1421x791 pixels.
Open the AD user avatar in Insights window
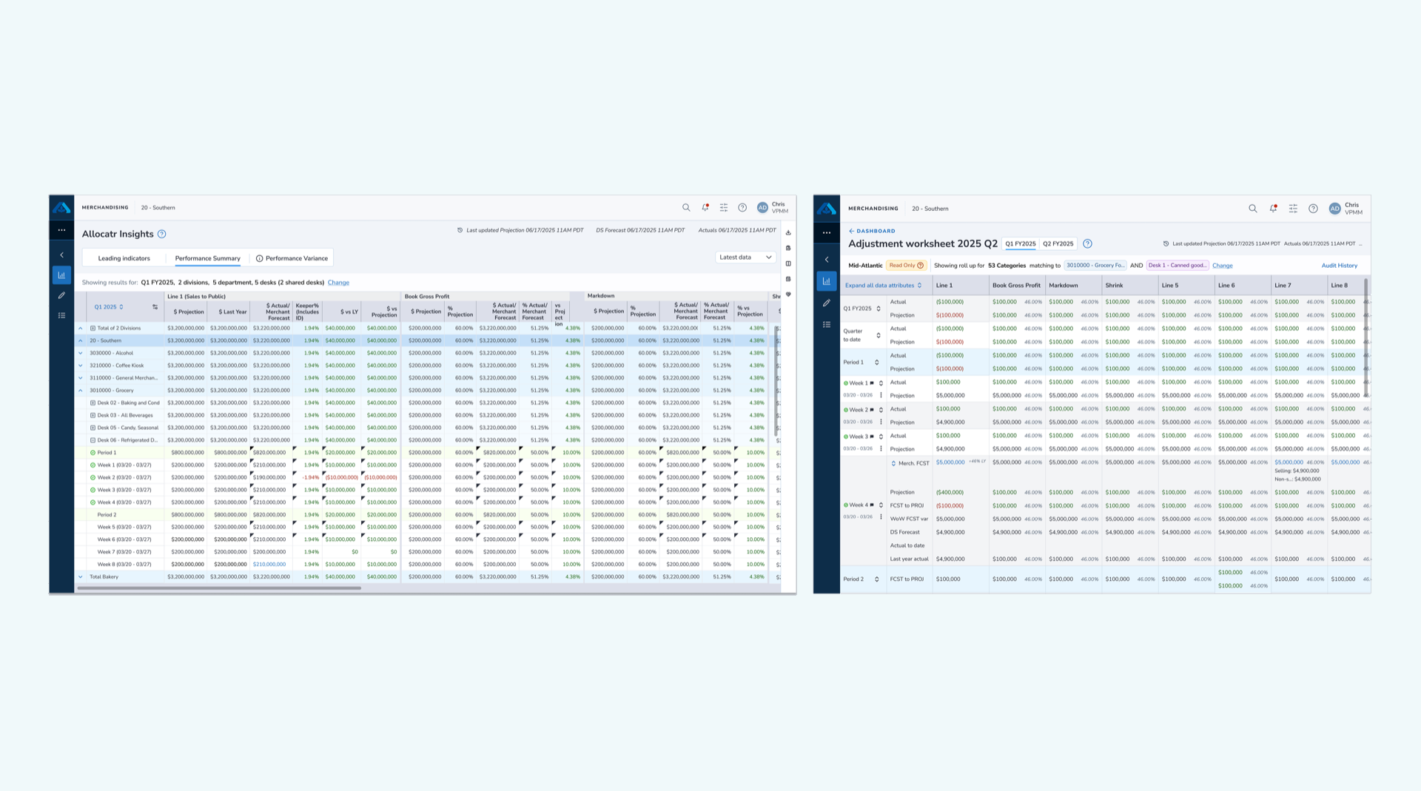[x=762, y=208]
